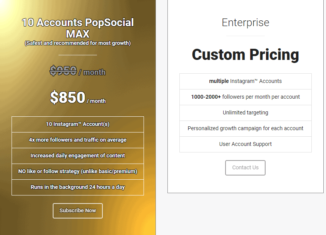Select Personalized growth campaign for each account
Viewport: 326px width, 235px height.
tap(245, 129)
